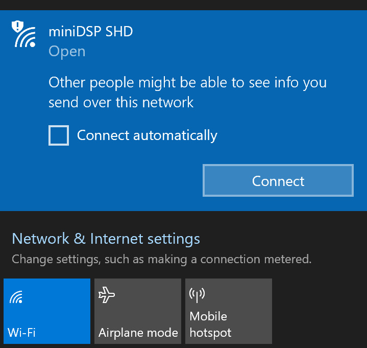The height and width of the screenshot is (348, 367).
Task: Click the "Connect automatically" label text
Action: tap(147, 135)
